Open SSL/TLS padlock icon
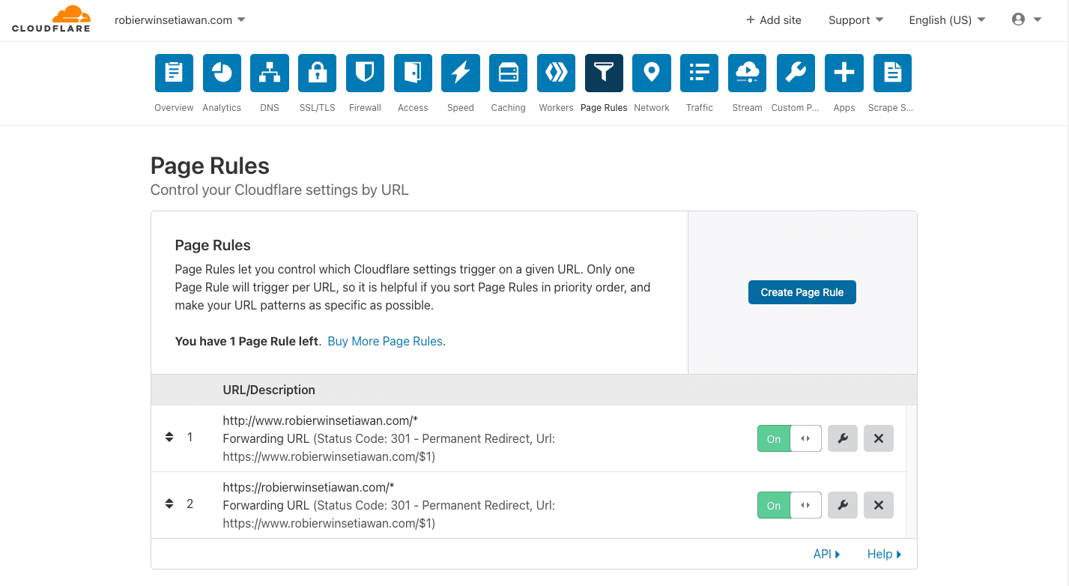Viewport: 1069px width, 586px height. point(318,73)
